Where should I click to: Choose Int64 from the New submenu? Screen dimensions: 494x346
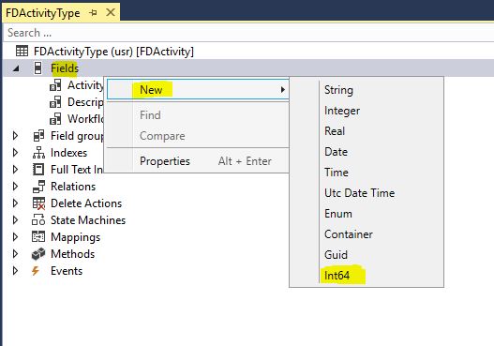coord(337,276)
